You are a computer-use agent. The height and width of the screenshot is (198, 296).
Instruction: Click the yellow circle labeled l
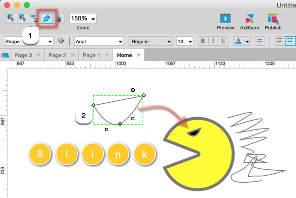point(66,154)
